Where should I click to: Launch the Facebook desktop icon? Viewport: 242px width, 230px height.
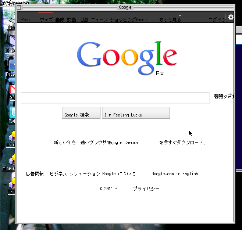11,68
